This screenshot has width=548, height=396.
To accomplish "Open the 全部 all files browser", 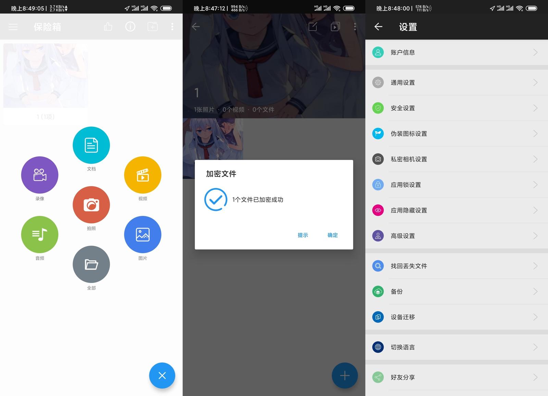I will tap(91, 264).
